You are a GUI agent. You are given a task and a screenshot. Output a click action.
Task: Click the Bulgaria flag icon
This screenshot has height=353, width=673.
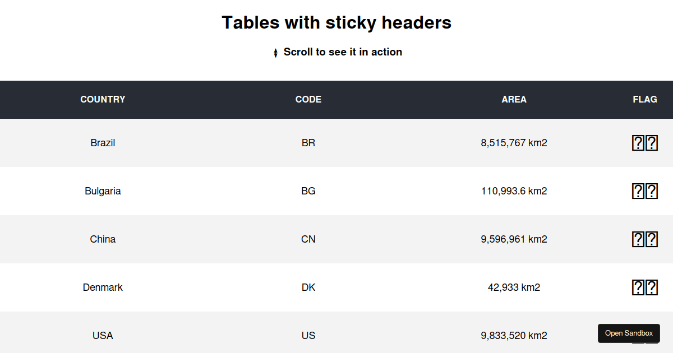click(x=645, y=191)
